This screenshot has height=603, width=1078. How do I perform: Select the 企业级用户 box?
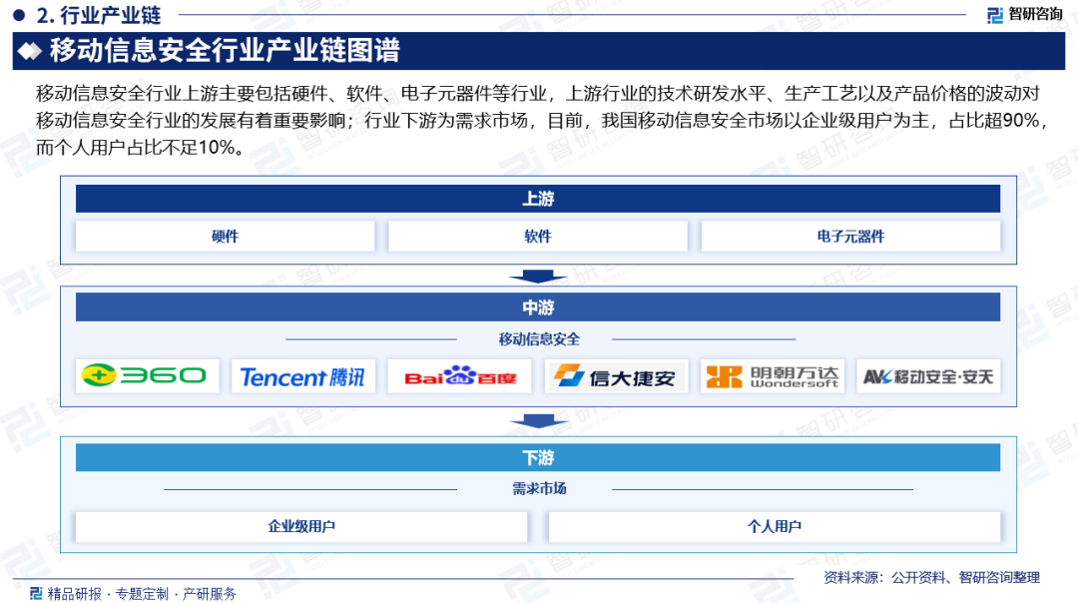(x=301, y=526)
